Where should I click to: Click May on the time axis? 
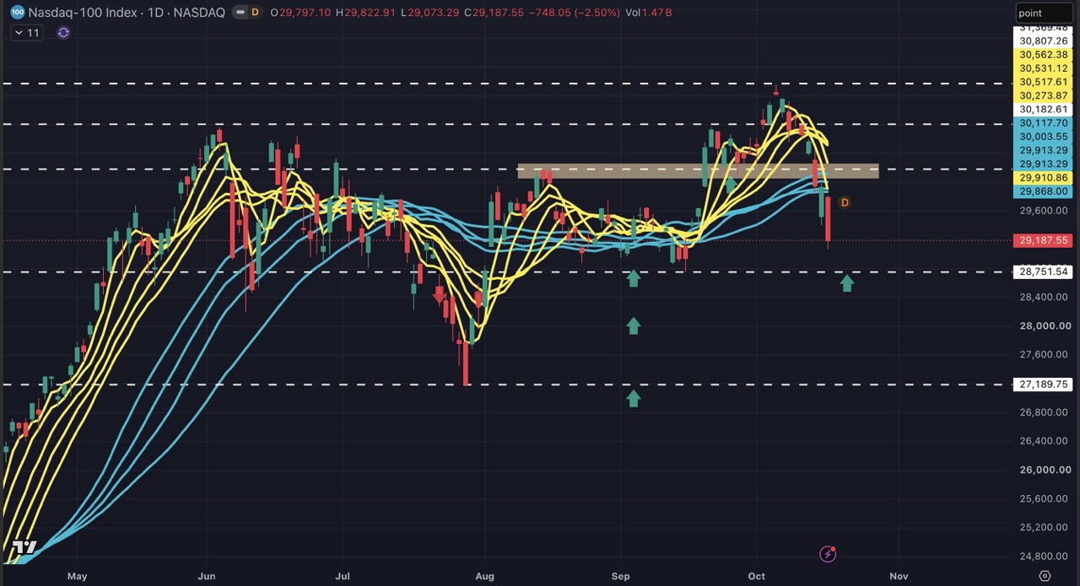tap(77, 576)
